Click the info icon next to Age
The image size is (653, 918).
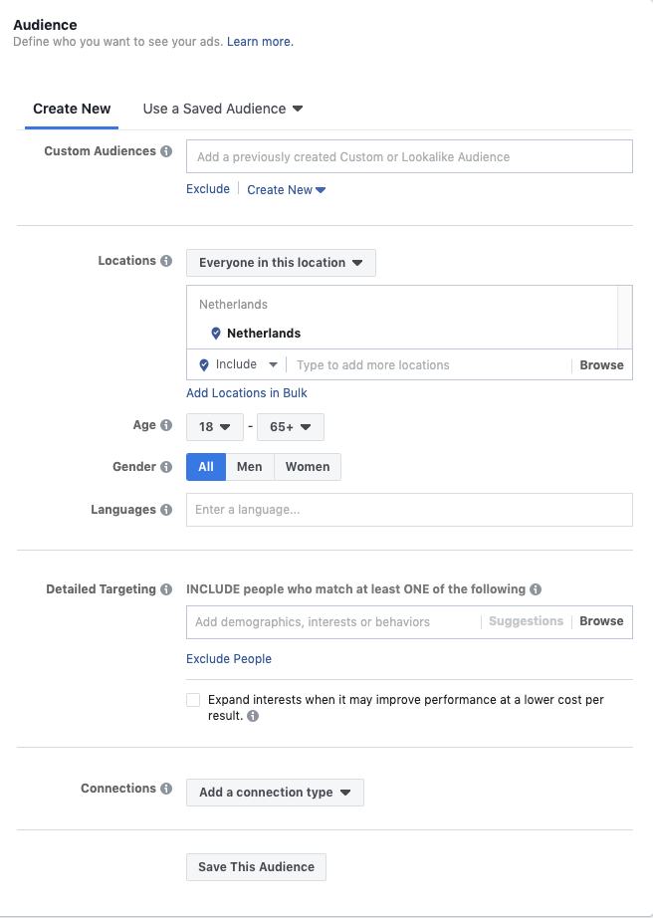(167, 424)
